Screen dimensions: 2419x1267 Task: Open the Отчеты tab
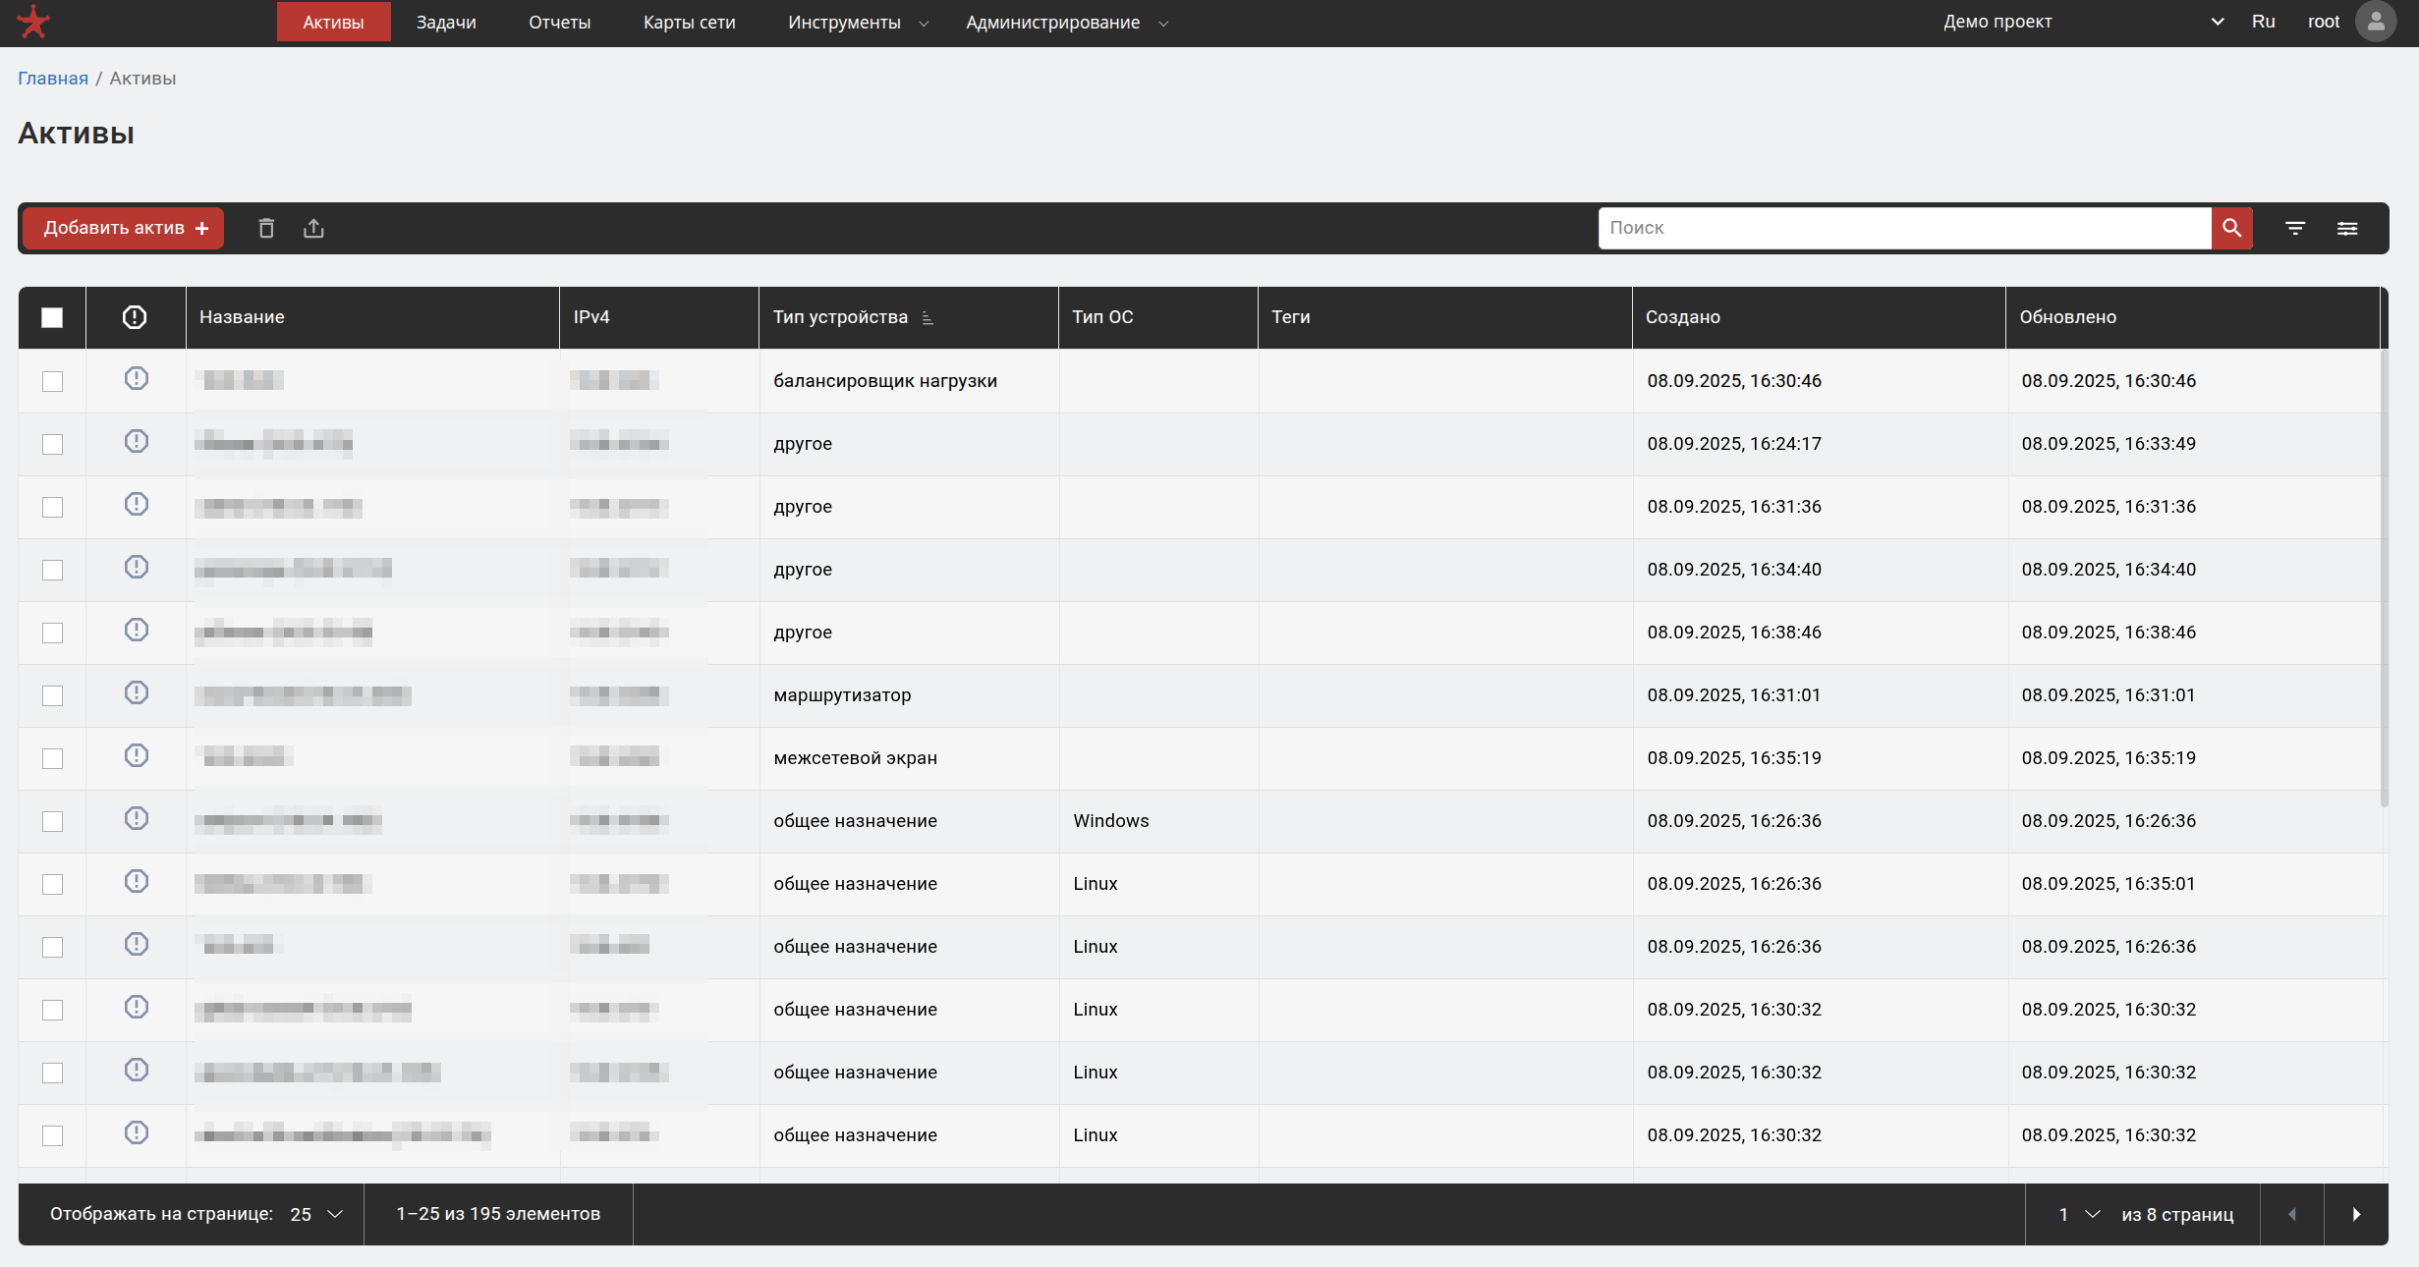(559, 23)
